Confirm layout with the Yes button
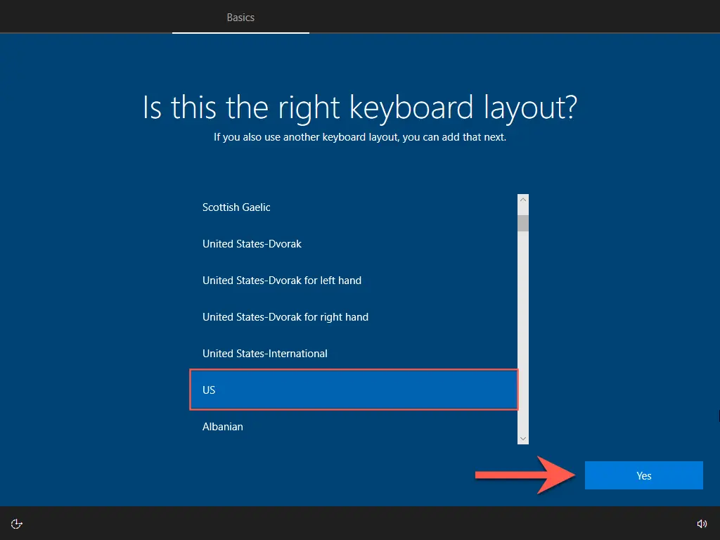The width and height of the screenshot is (720, 540). [x=644, y=475]
